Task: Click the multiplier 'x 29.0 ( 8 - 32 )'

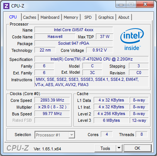Action: point(52,107)
